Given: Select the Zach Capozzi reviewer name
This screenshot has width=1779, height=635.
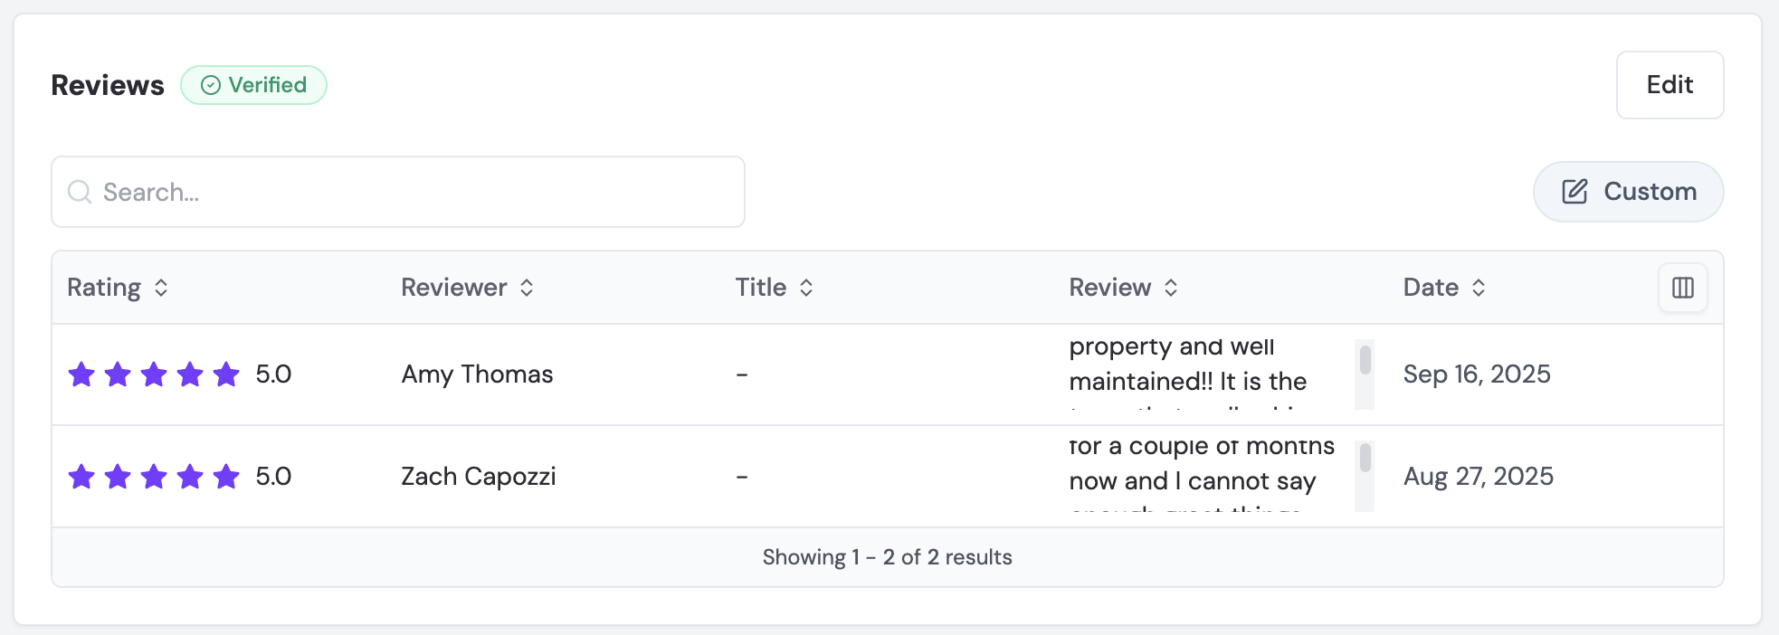Looking at the screenshot, I should (479, 477).
